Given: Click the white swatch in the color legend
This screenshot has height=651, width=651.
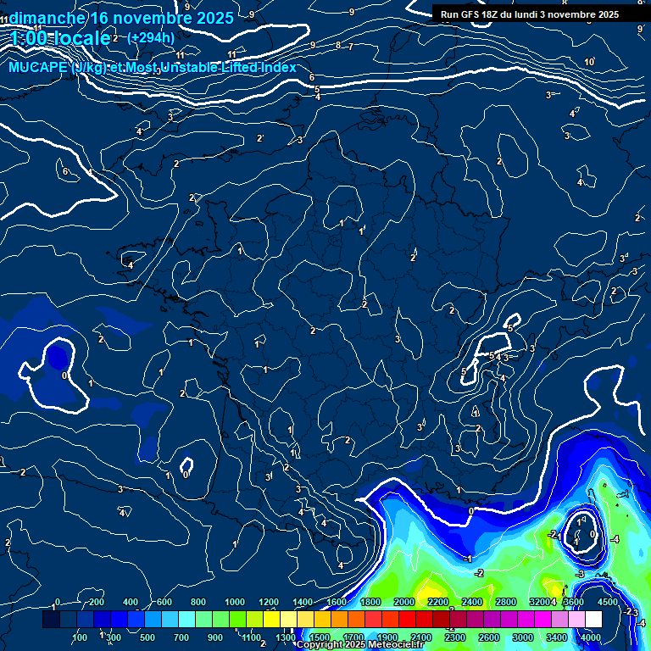Looking at the screenshot, I should [593, 619].
